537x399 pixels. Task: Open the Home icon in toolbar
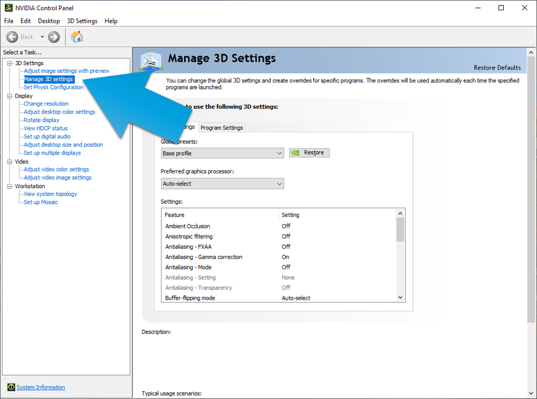tap(77, 37)
